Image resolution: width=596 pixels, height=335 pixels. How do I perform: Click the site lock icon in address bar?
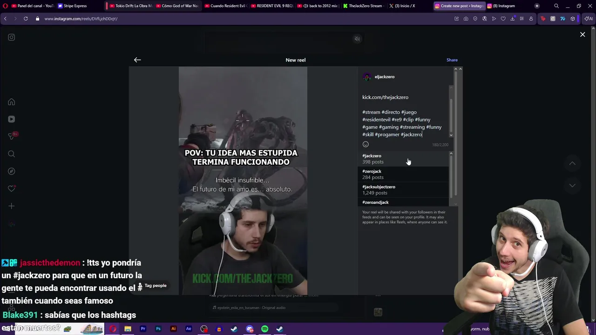37,19
